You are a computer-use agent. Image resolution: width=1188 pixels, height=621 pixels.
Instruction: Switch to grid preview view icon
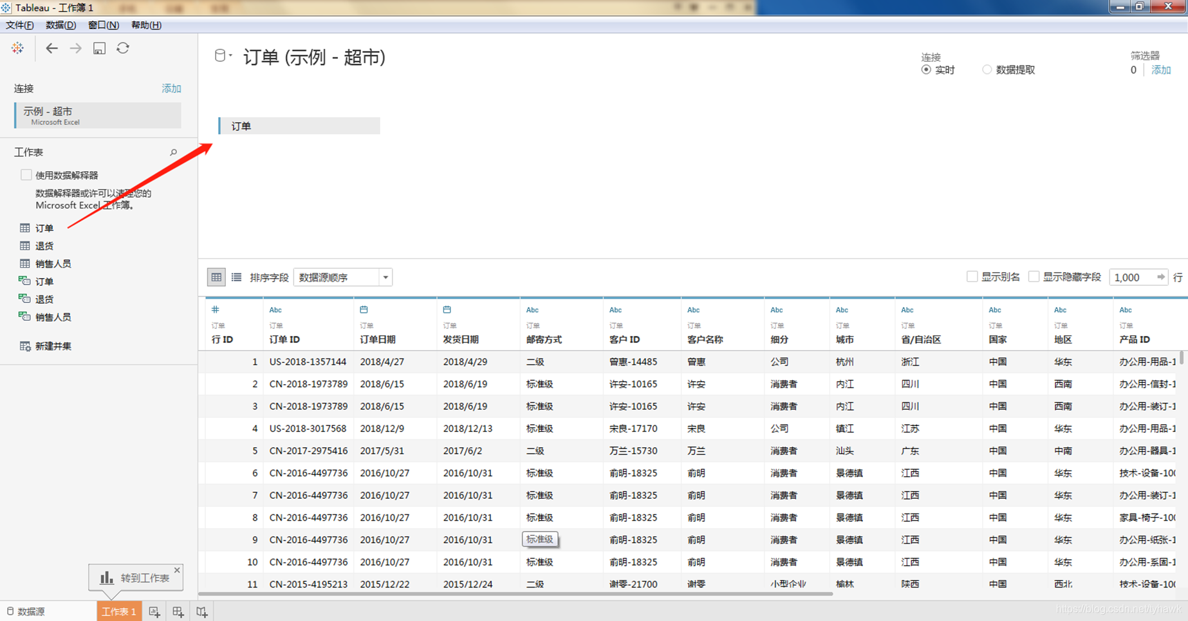pos(216,277)
